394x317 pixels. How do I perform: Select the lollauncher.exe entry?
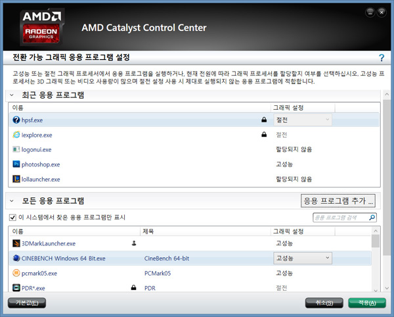tap(41, 180)
